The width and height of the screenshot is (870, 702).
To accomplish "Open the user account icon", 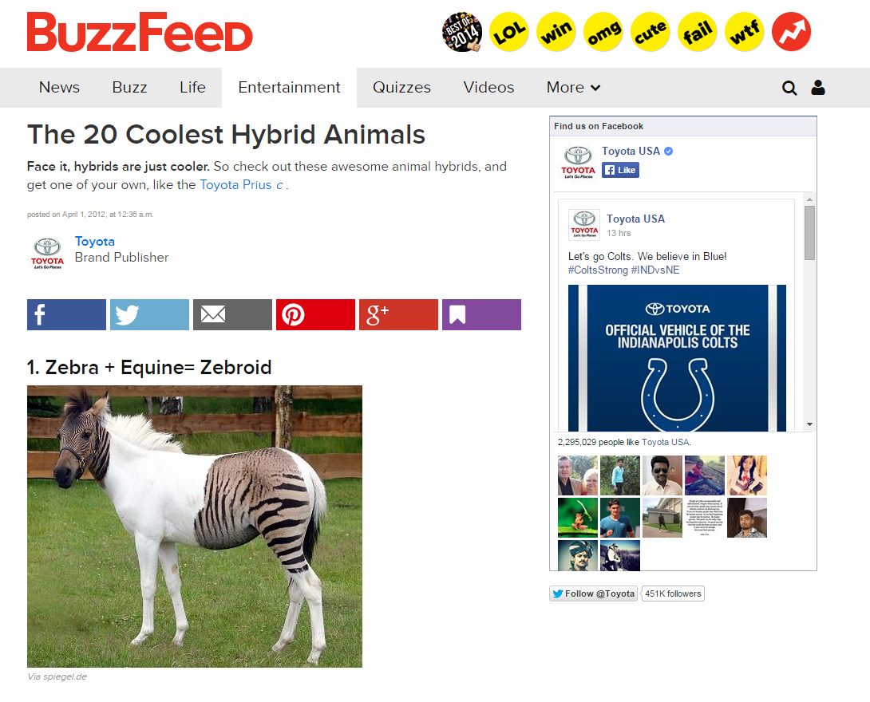I will point(818,88).
